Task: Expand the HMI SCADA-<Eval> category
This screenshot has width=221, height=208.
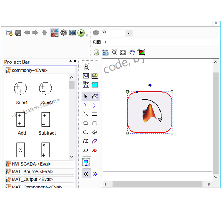Action: pos(40,164)
